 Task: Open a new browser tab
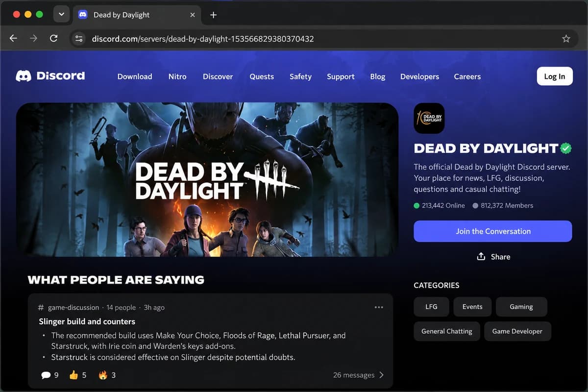[x=213, y=15]
